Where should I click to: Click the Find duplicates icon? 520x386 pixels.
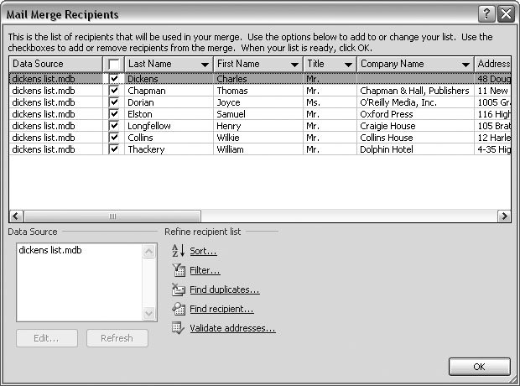179,289
